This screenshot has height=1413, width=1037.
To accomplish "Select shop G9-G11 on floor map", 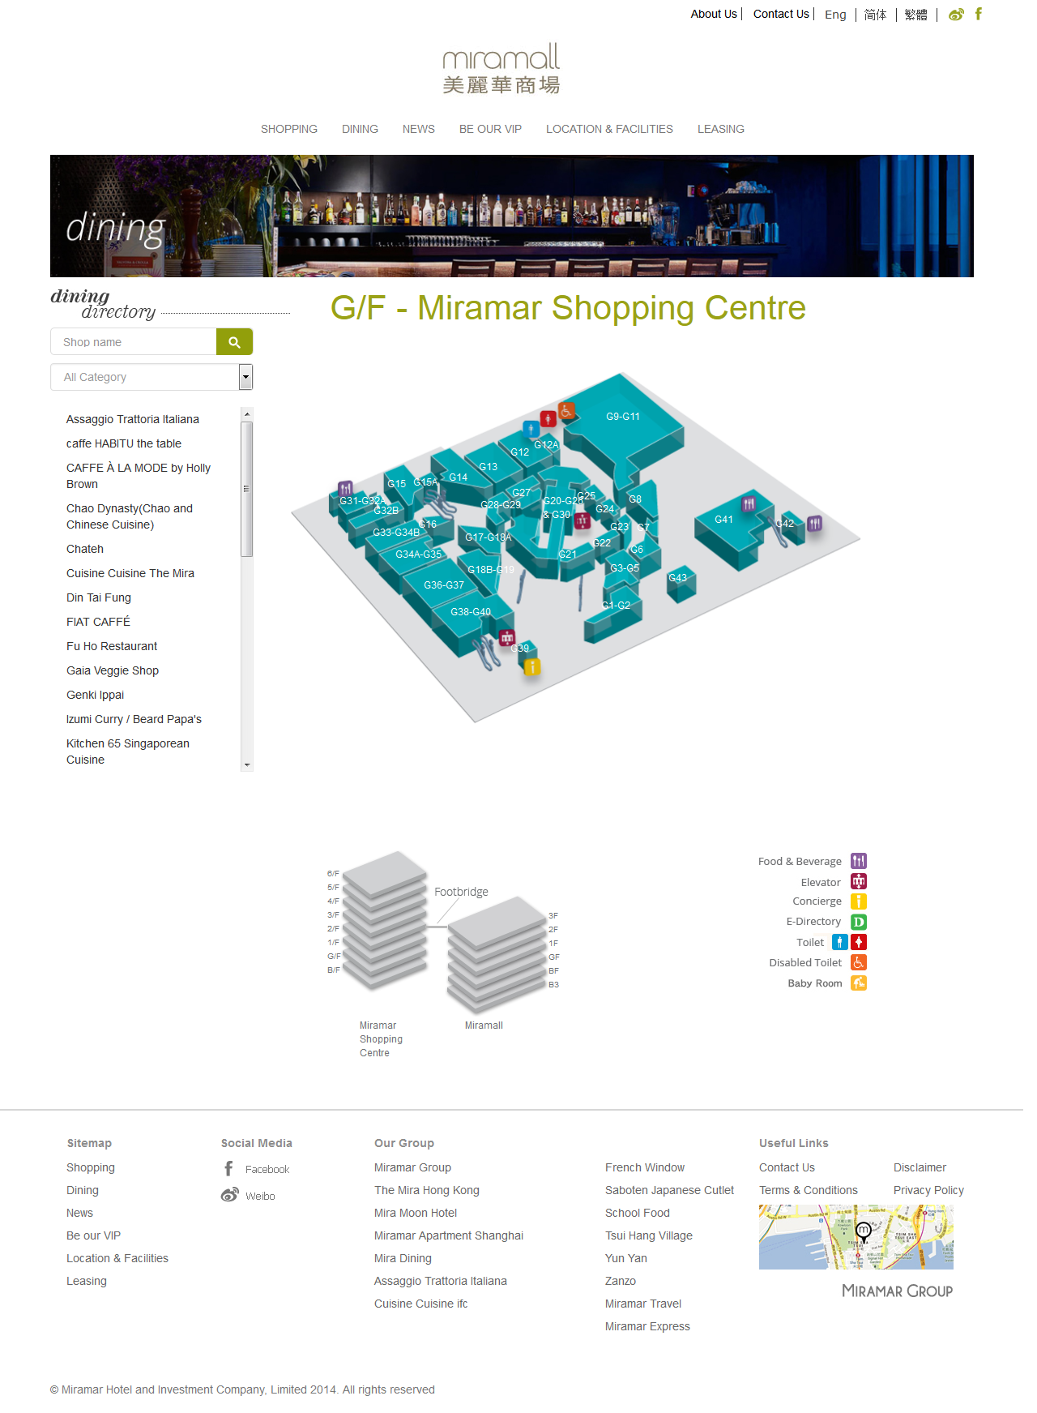I will tap(623, 417).
